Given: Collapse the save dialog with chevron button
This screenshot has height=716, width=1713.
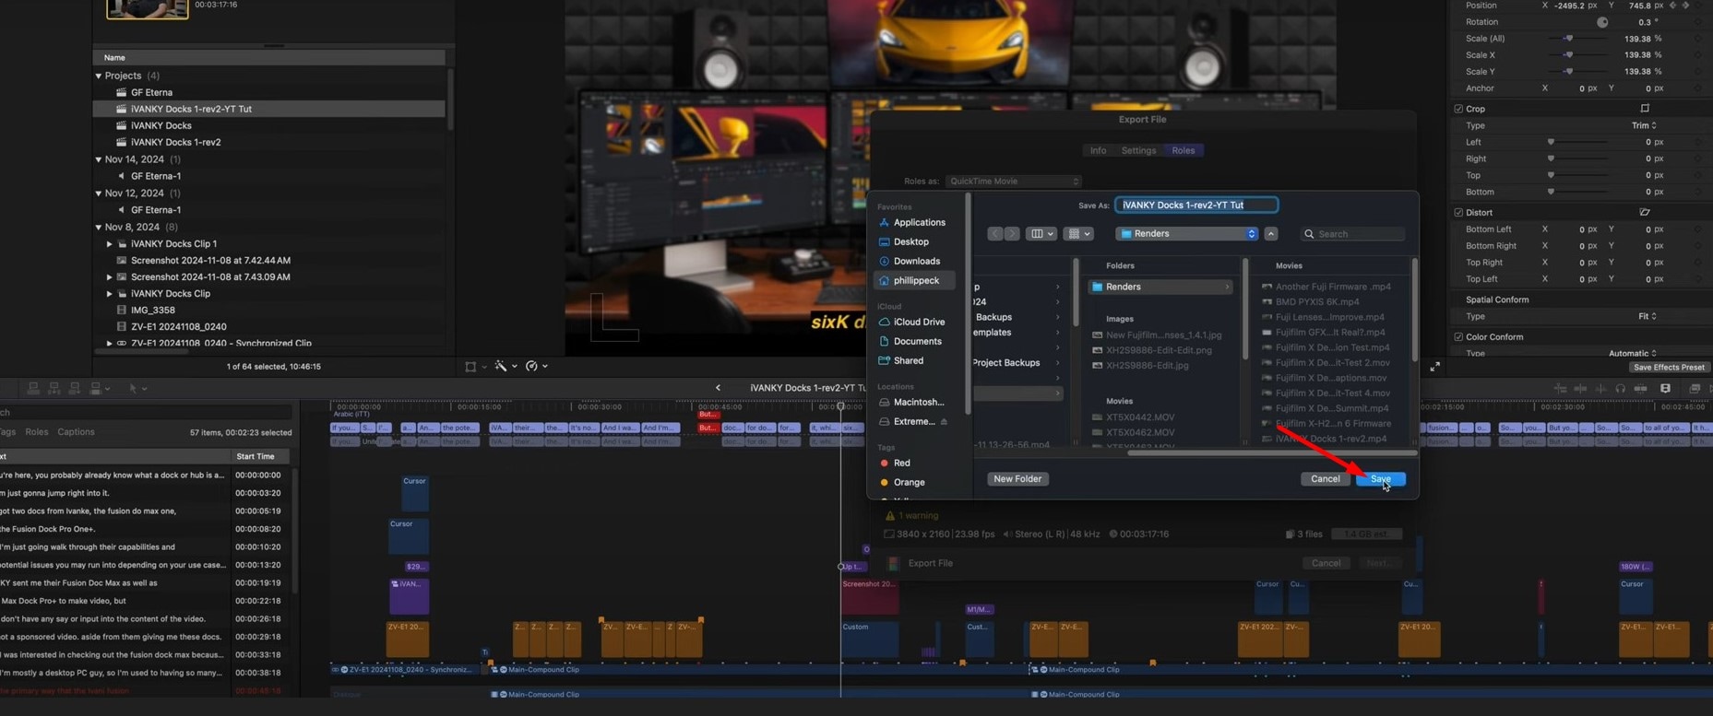Looking at the screenshot, I should pyautogui.click(x=1271, y=234).
